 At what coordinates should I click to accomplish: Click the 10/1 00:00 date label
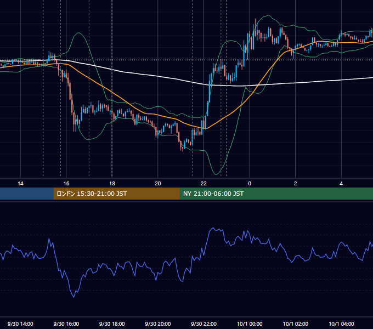(x=250, y=324)
